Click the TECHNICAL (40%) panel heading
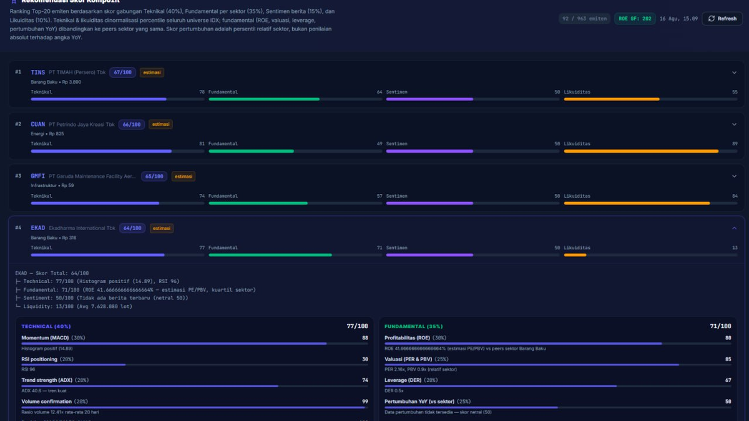749x421 pixels. pyautogui.click(x=46, y=326)
